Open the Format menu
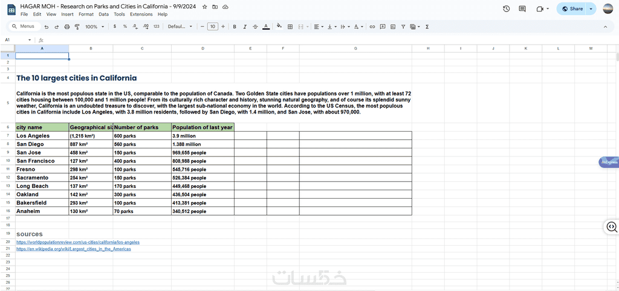 tap(86, 14)
